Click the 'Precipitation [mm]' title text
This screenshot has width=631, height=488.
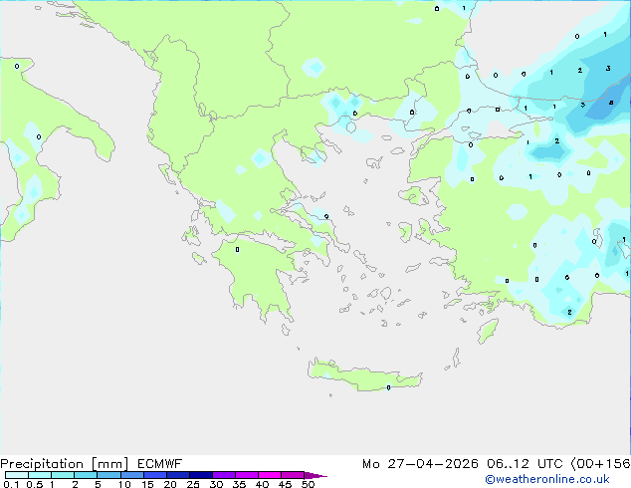tap(65, 464)
